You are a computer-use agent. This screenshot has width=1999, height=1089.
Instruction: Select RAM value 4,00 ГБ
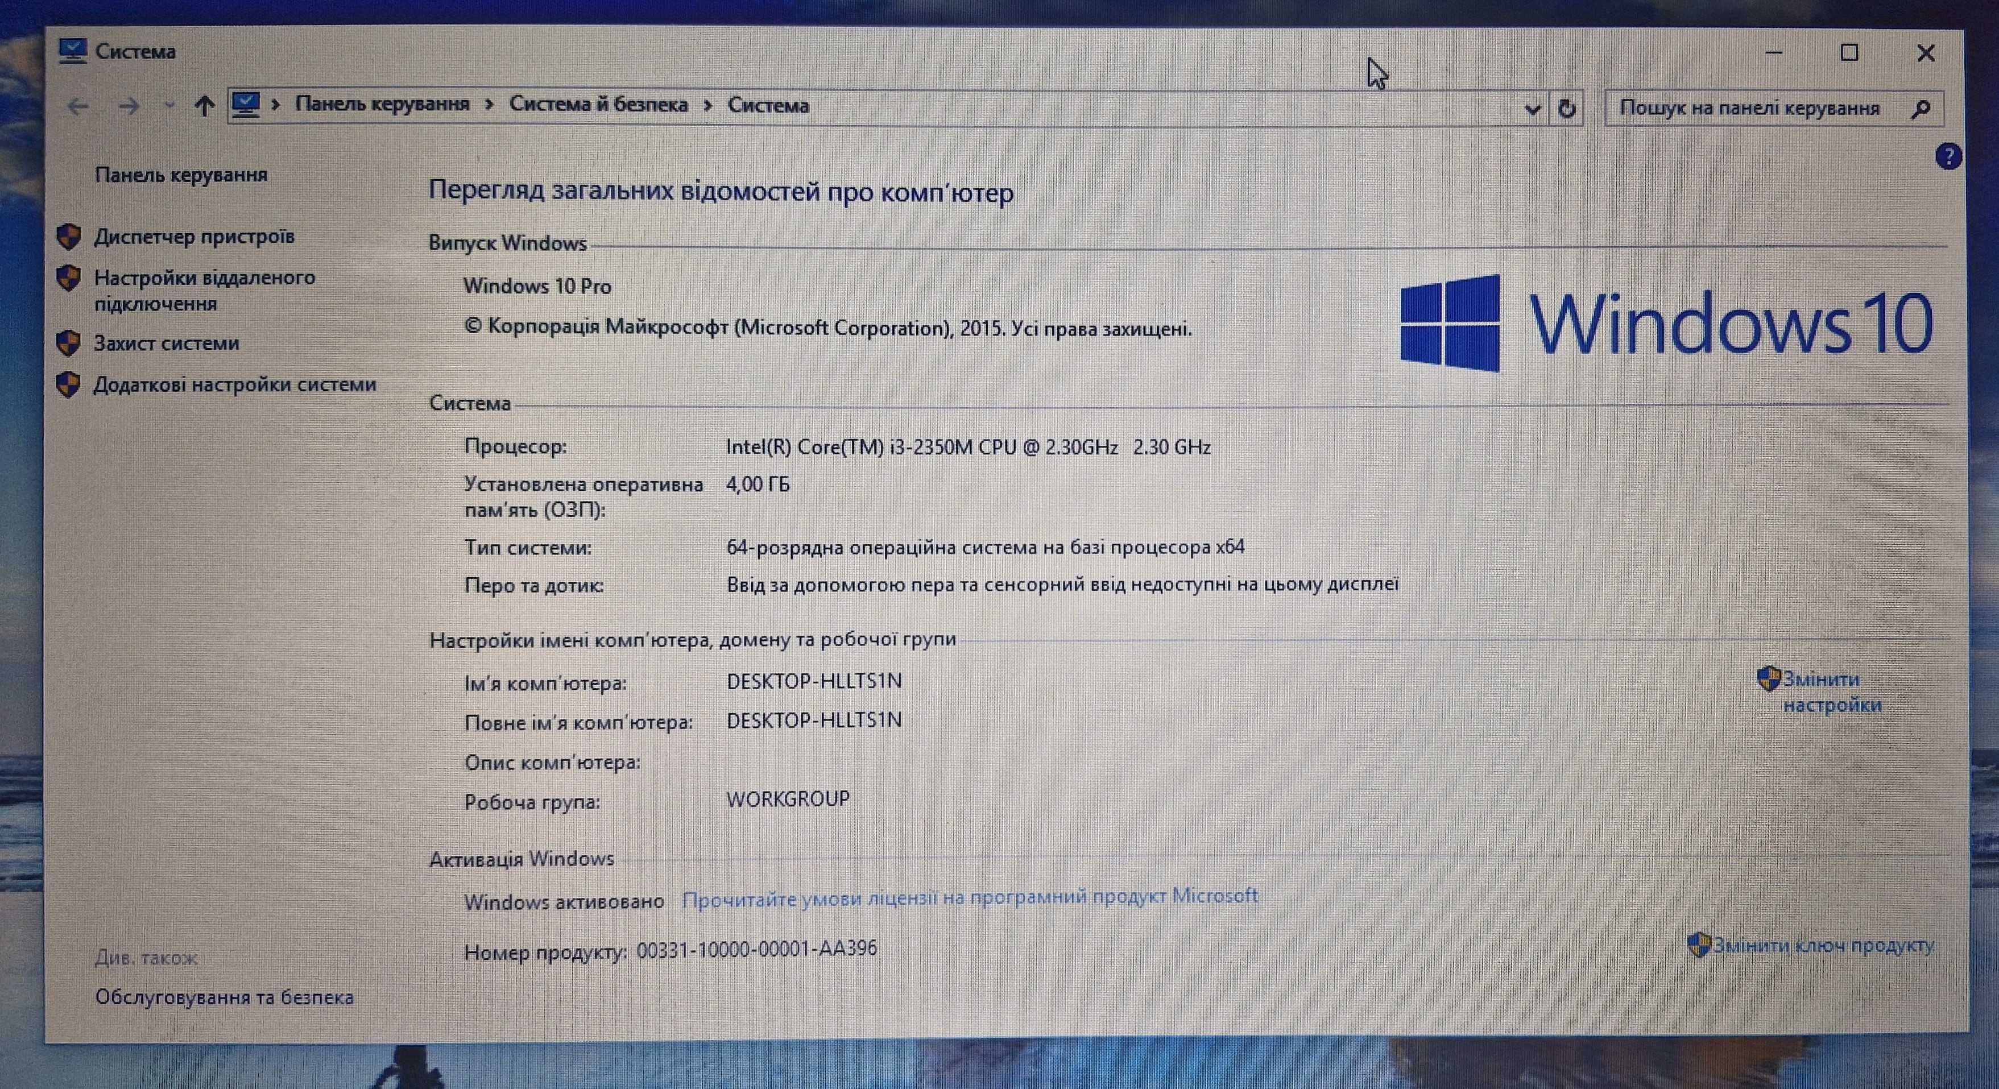758,485
